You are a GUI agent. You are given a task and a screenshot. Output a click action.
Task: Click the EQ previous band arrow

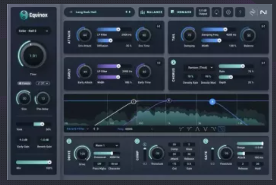(x=94, y=129)
